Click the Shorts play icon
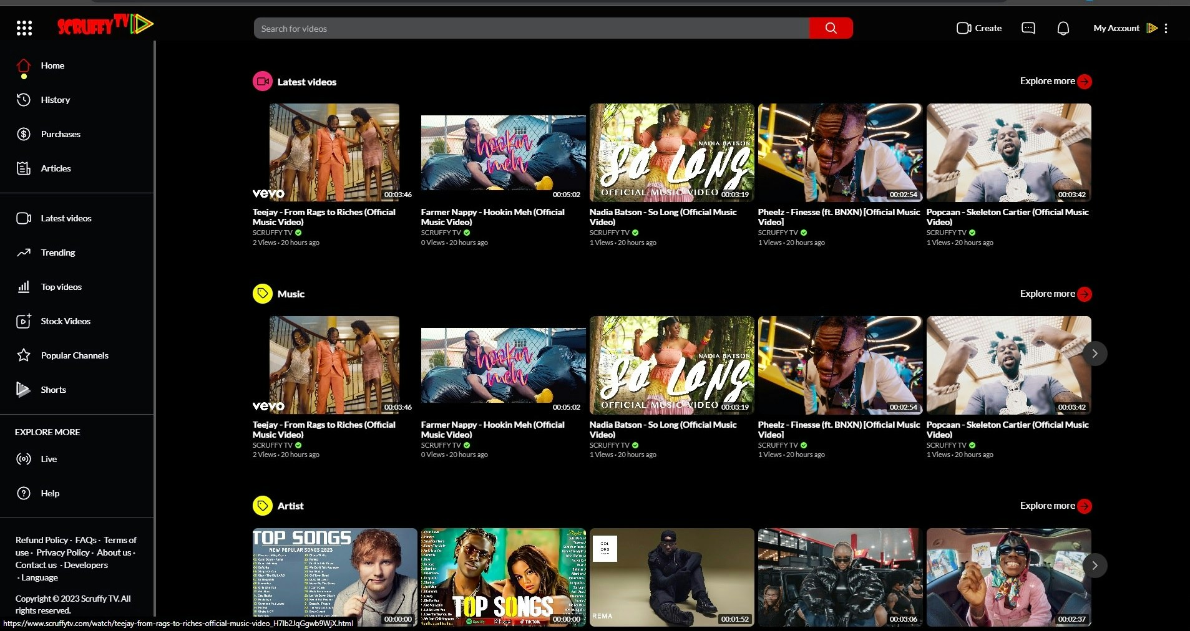 [x=23, y=390]
